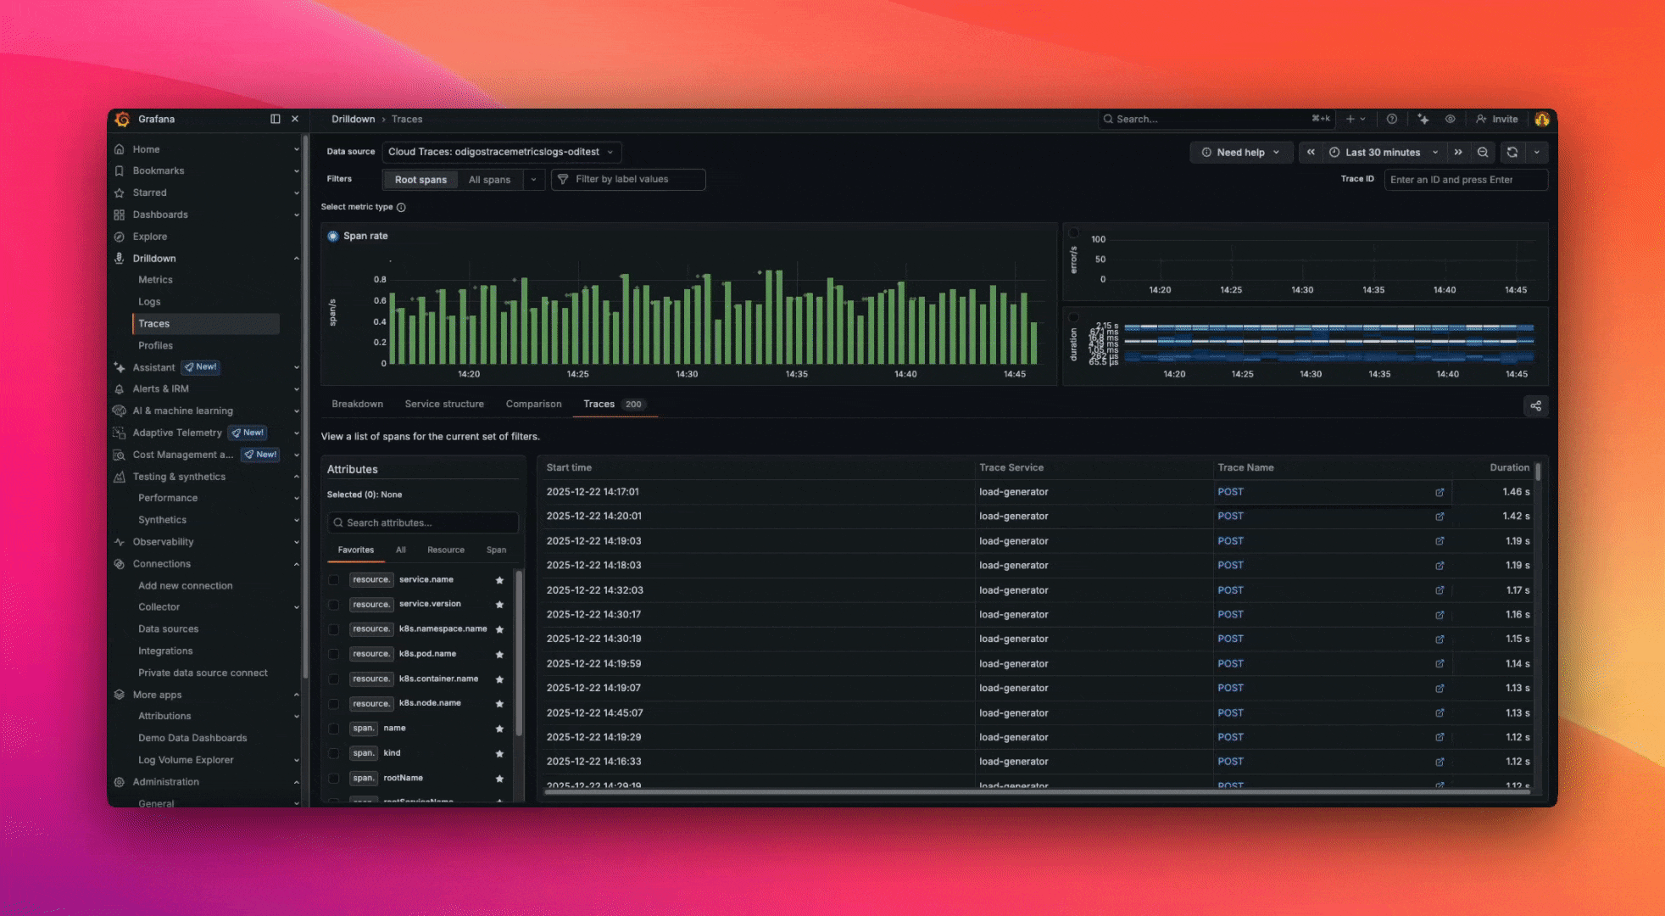Open the Data source dropdown

click(x=501, y=153)
